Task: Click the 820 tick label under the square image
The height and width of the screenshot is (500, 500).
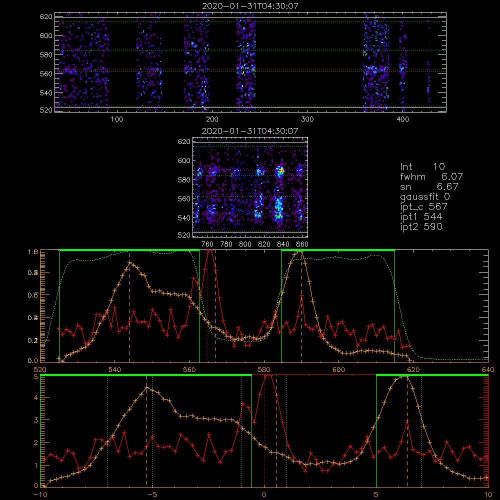Action: pos(264,244)
